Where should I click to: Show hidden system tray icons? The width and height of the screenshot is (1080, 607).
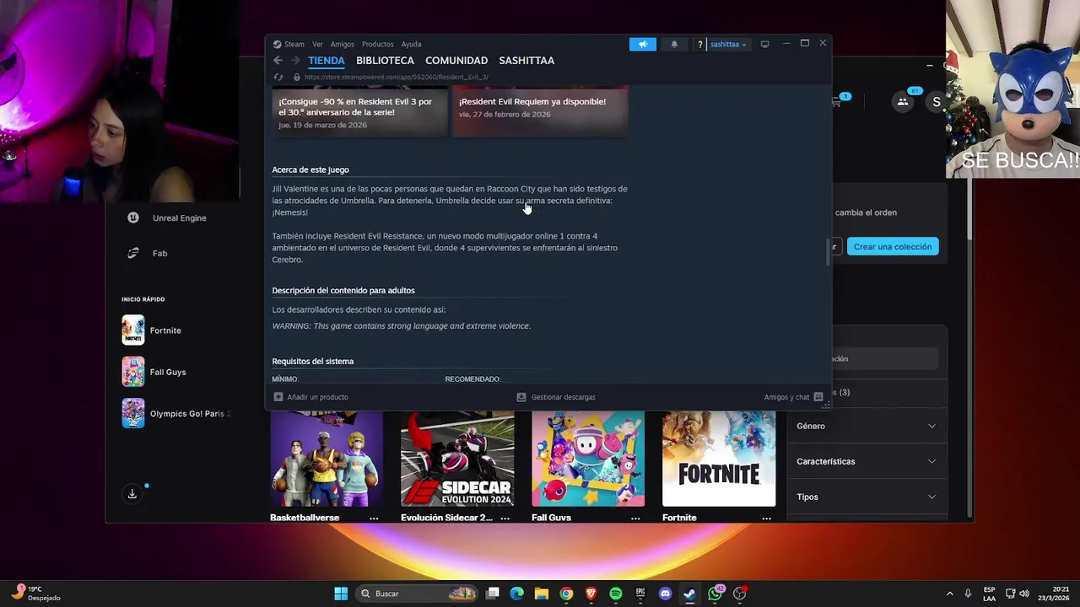pyautogui.click(x=949, y=594)
